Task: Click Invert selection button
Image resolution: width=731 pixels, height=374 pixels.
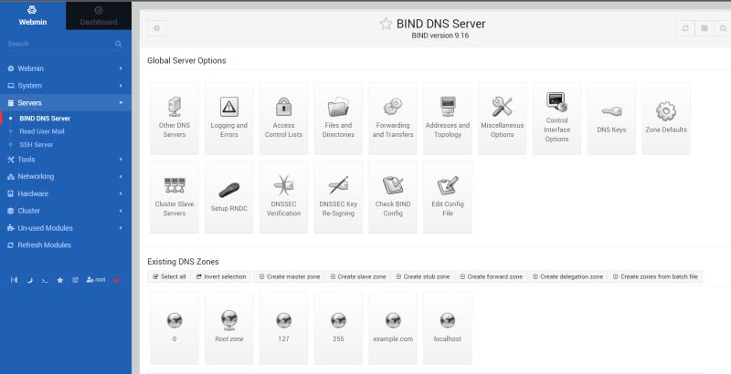Action: coord(221,276)
